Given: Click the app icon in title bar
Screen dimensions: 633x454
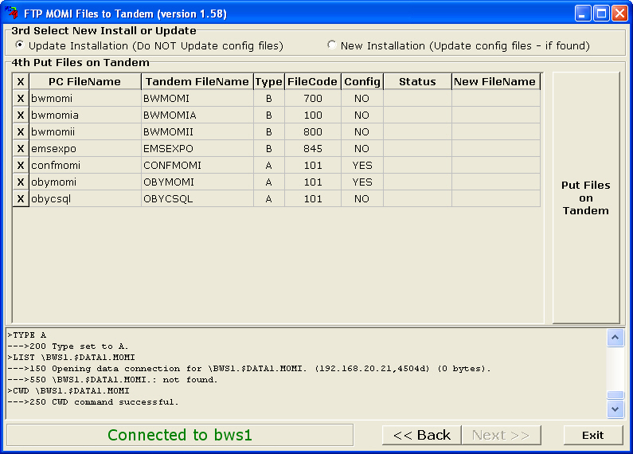Looking at the screenshot, I should pyautogui.click(x=12, y=14).
